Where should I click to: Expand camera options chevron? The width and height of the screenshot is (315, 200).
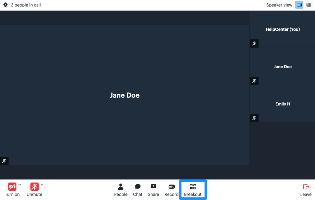pyautogui.click(x=20, y=185)
